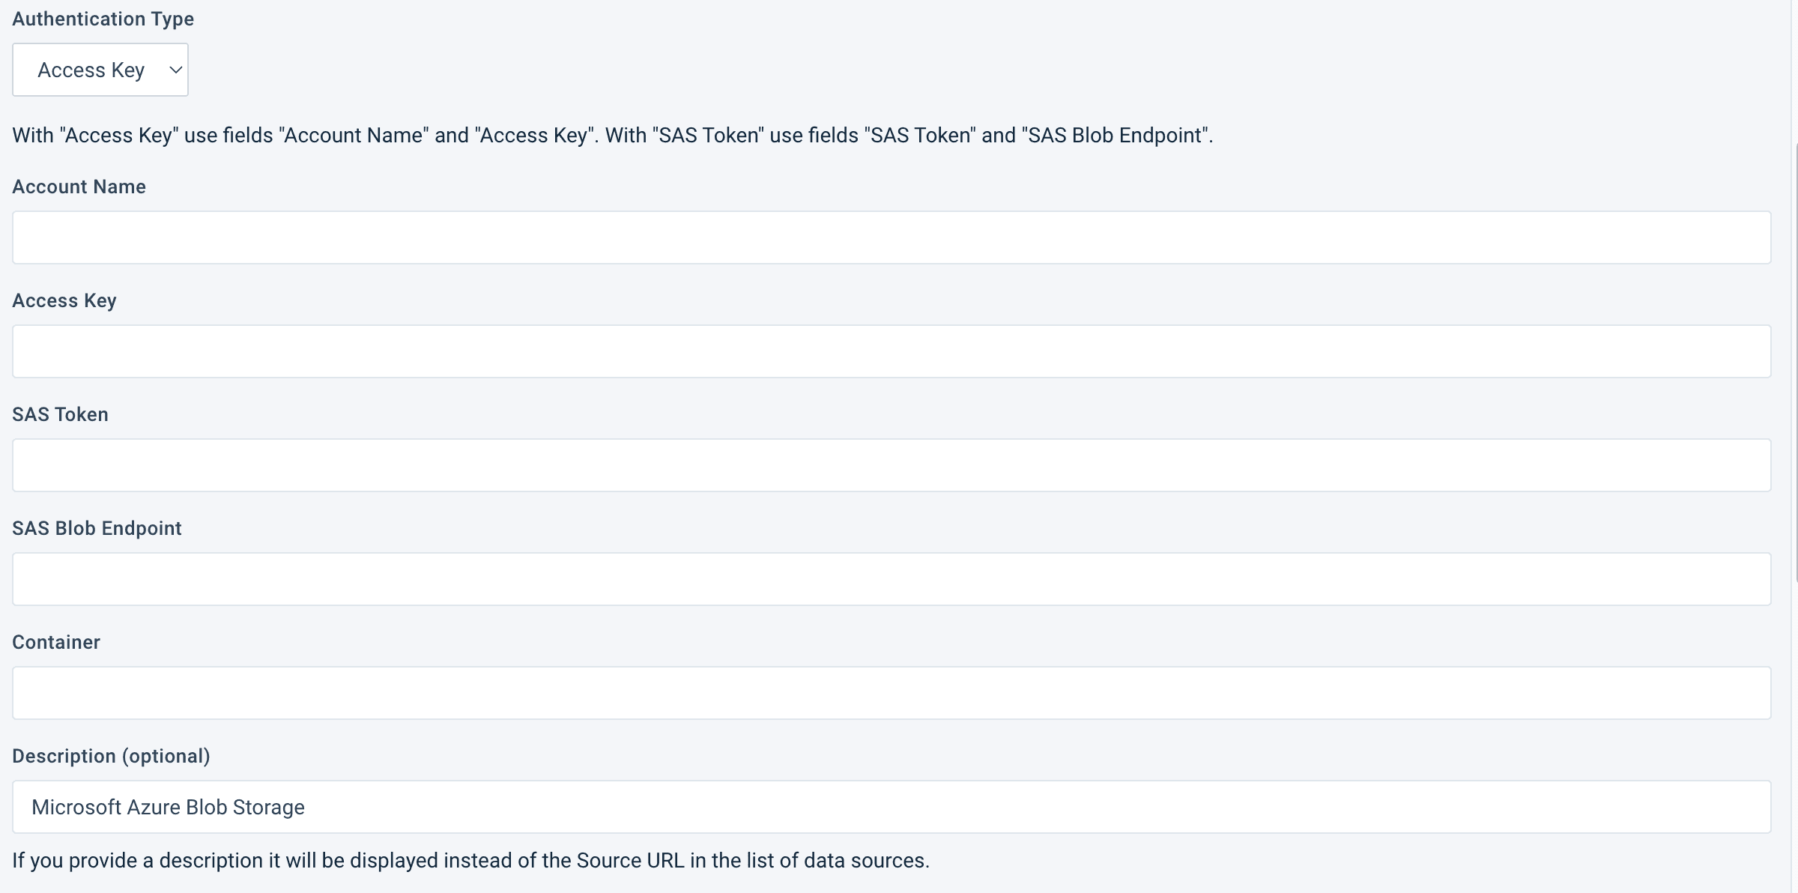Click the SAS Blob Endpoint text field
The width and height of the screenshot is (1798, 893).
click(x=892, y=579)
